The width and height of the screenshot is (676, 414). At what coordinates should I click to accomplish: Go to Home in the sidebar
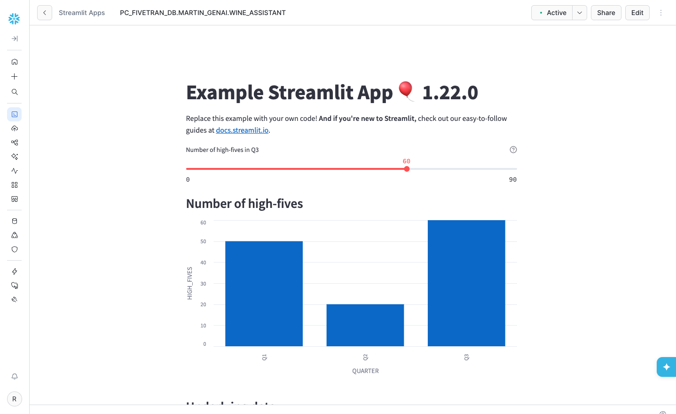pyautogui.click(x=15, y=62)
